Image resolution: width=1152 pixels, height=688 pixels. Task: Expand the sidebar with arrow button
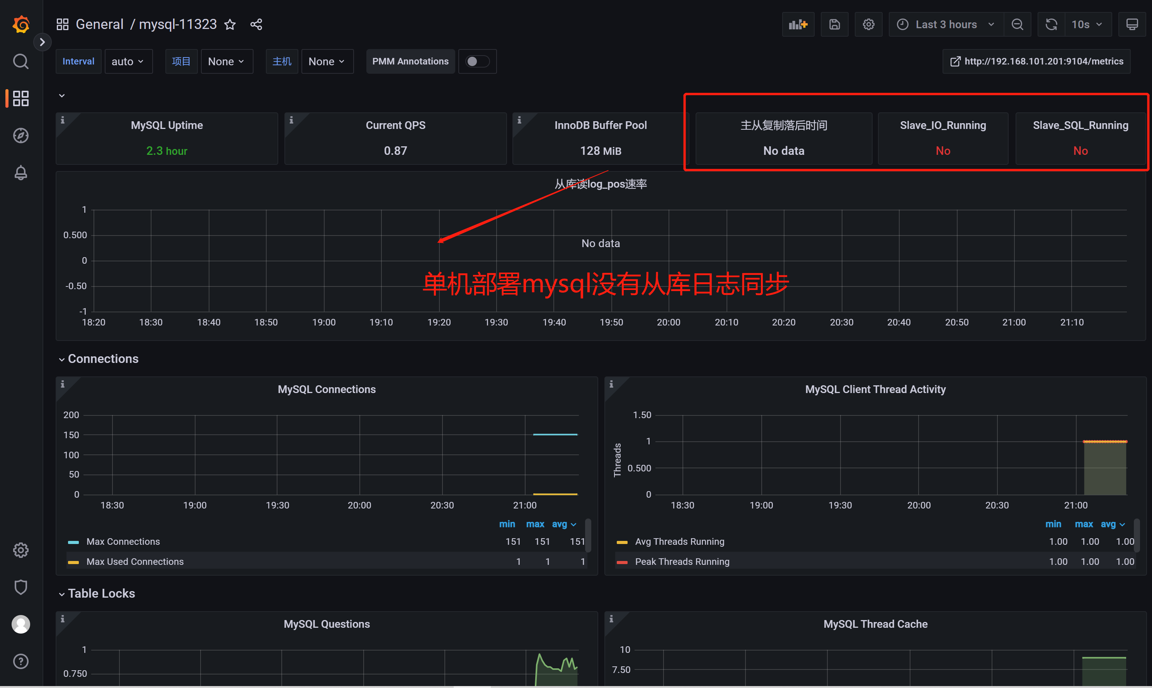(42, 42)
